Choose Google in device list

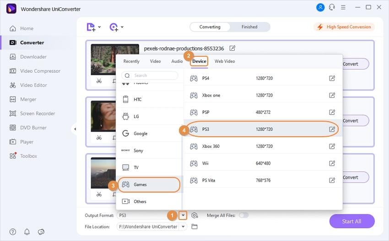coord(149,134)
